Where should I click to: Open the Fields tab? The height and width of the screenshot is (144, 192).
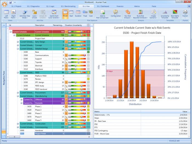coord(154,6)
